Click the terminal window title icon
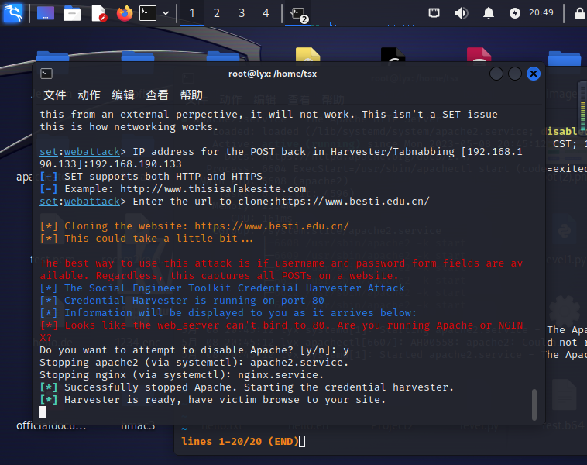Screen dimensions: 587x465 tap(46, 74)
